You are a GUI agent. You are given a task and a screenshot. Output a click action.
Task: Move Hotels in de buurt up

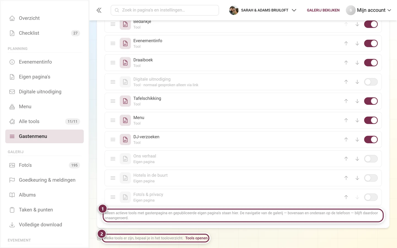click(x=346, y=178)
